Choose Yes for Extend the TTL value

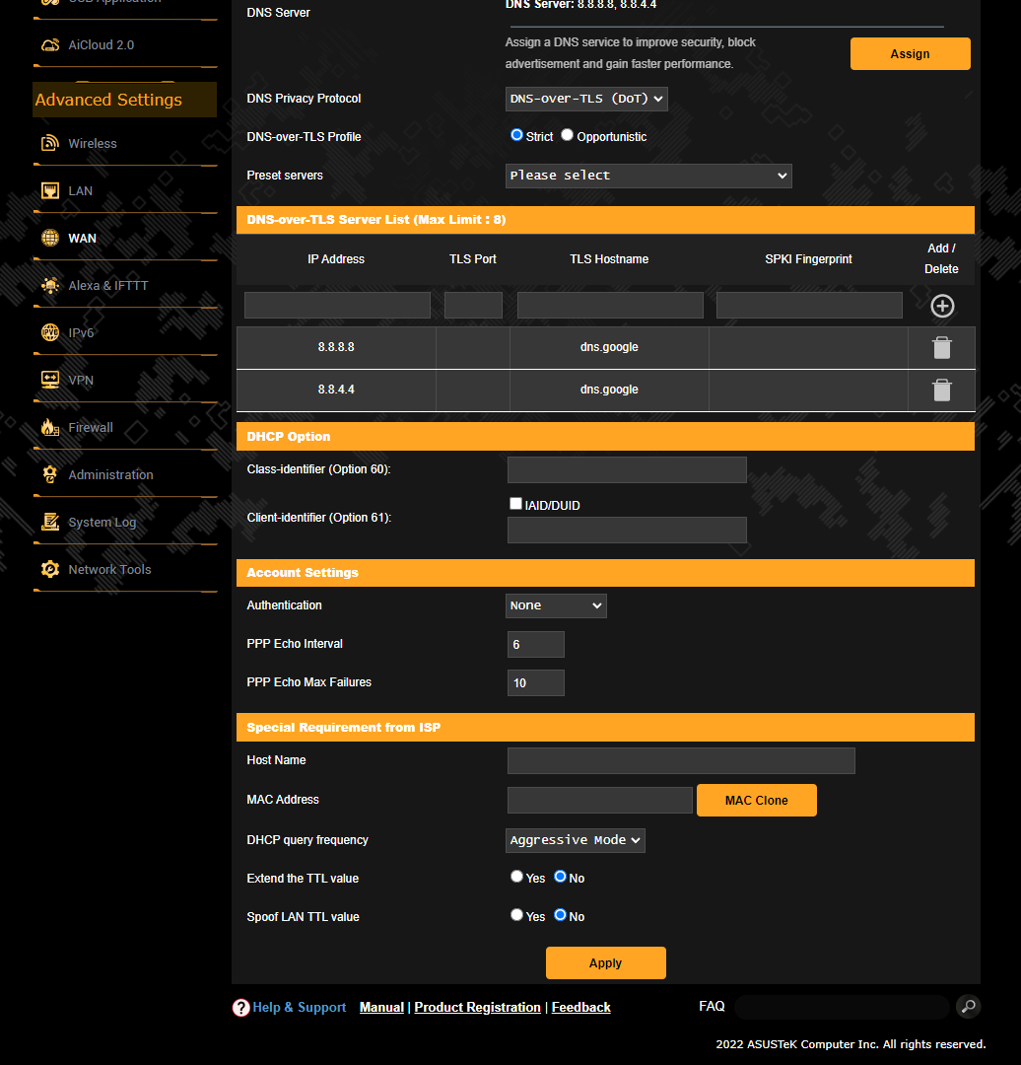tap(516, 877)
